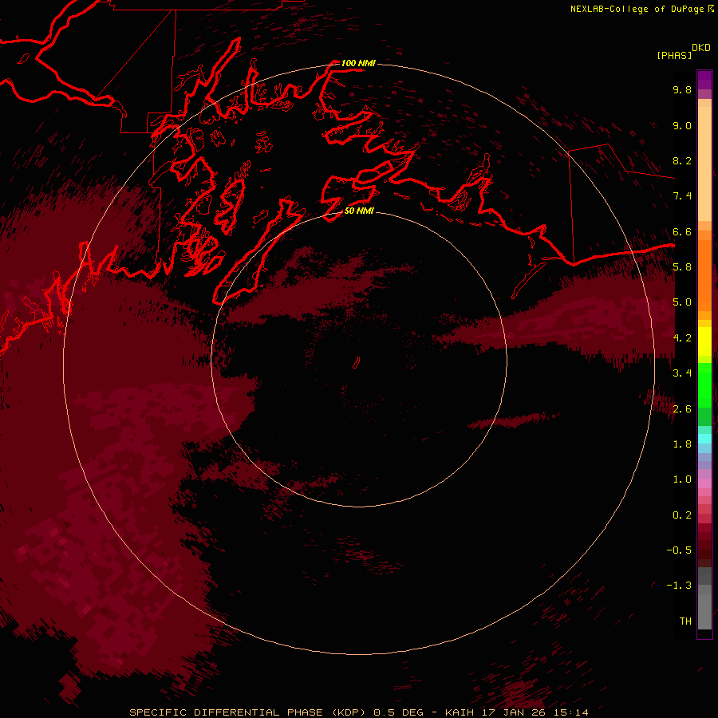Click the -0.5 value on the color scale
The image size is (718, 718).
679,550
